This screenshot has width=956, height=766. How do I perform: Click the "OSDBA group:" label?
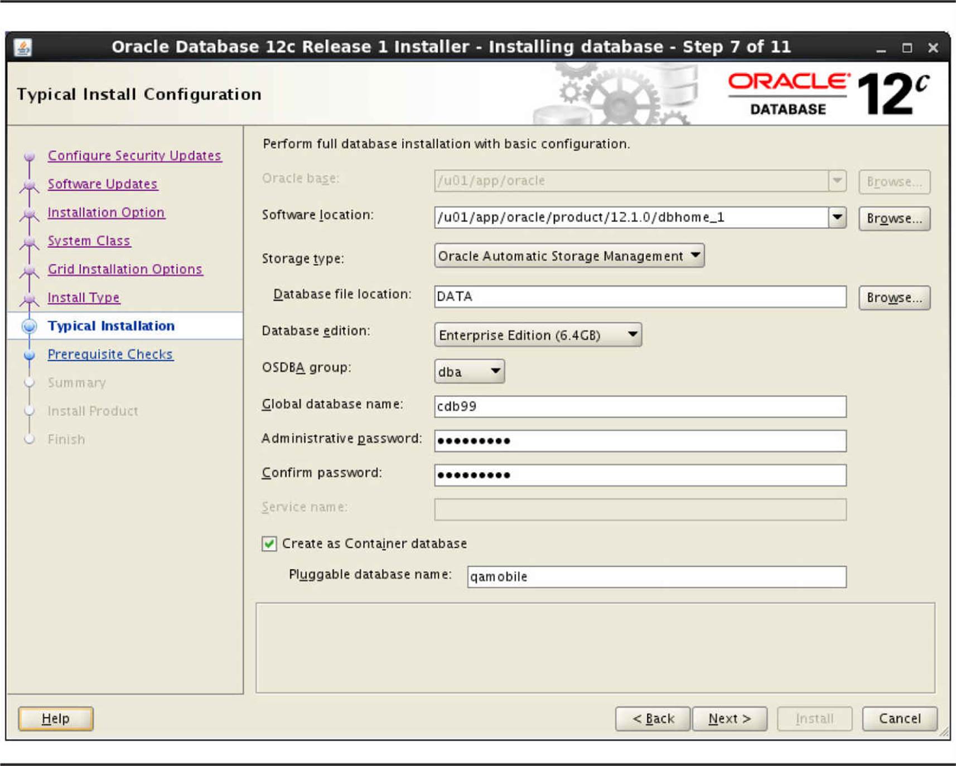pos(306,368)
